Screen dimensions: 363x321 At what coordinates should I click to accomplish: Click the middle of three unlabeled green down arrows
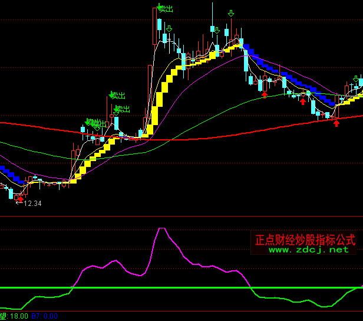pyautogui.click(x=217, y=30)
